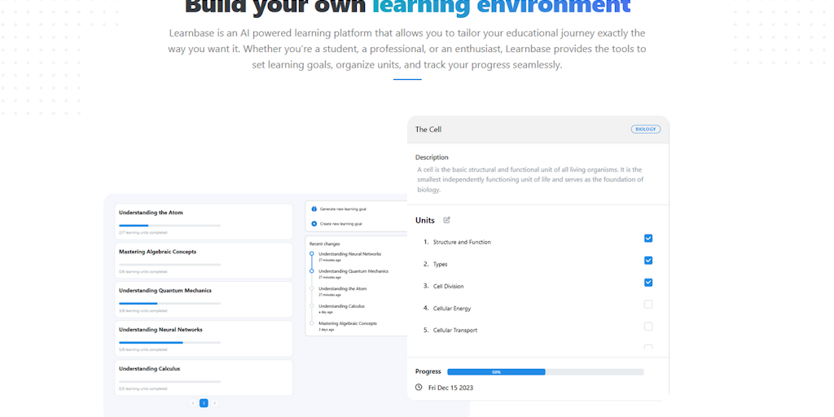Click the BIOLOGY tag badge
The image size is (834, 417).
646,129
